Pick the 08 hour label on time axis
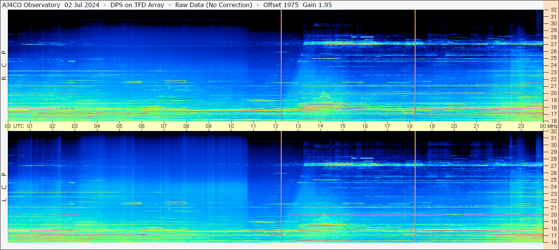The image size is (559, 250). pyautogui.click(x=186, y=126)
